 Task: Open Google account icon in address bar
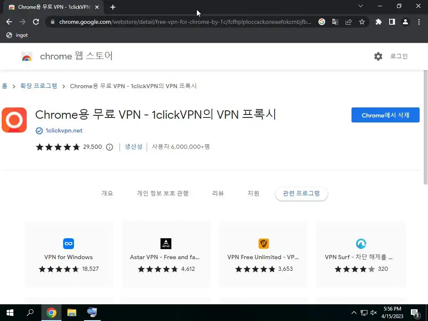click(322, 22)
